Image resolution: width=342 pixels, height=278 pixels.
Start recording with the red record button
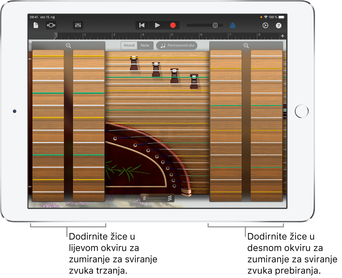(x=172, y=25)
